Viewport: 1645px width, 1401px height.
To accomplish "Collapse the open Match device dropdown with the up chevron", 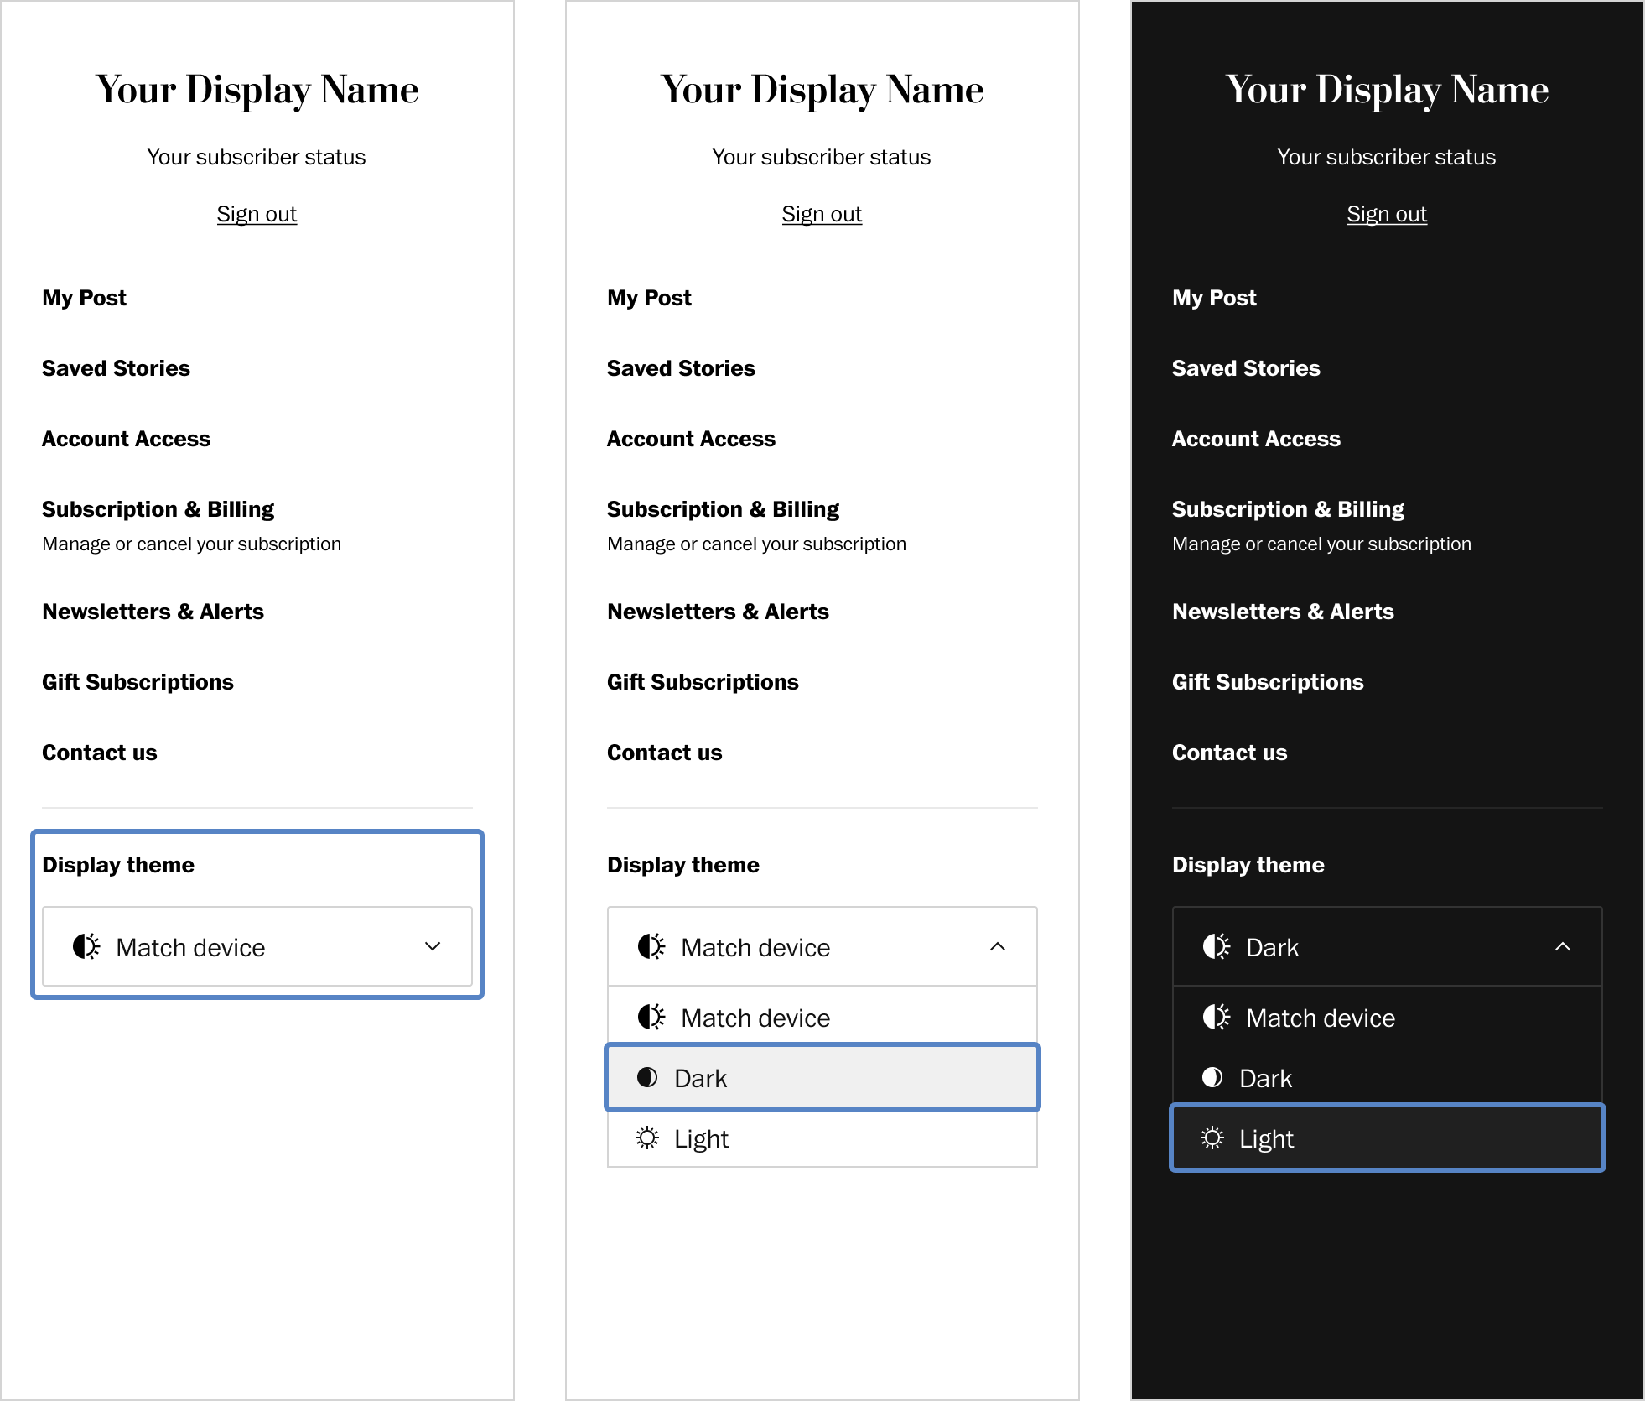I will click(x=998, y=947).
